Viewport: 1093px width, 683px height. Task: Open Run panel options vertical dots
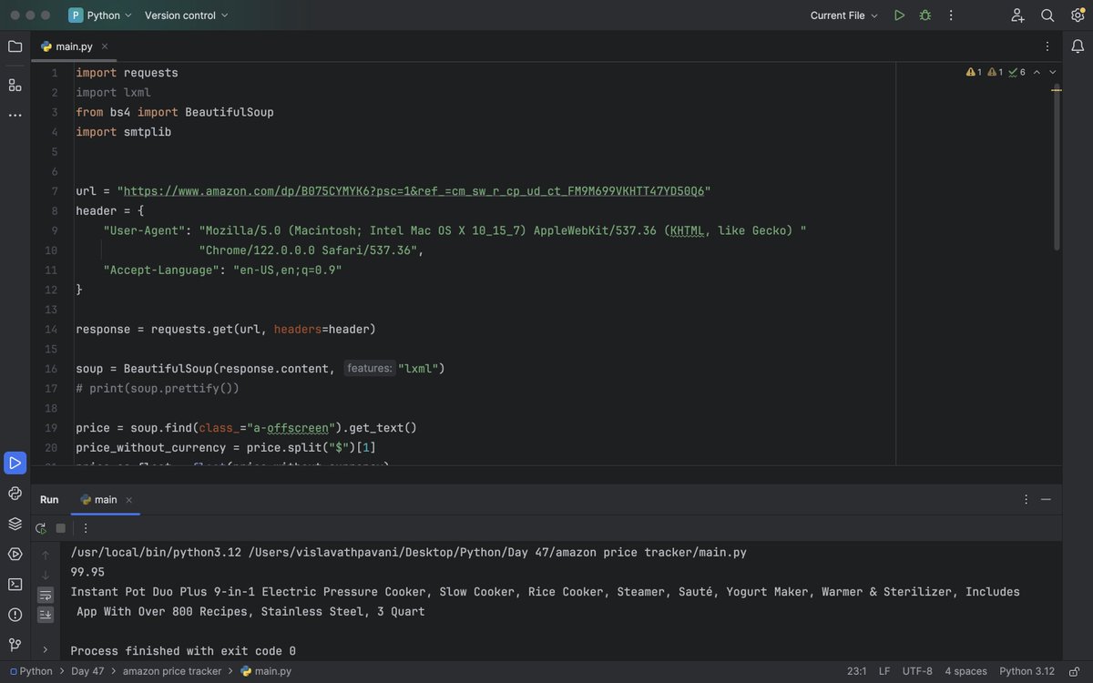[1026, 499]
